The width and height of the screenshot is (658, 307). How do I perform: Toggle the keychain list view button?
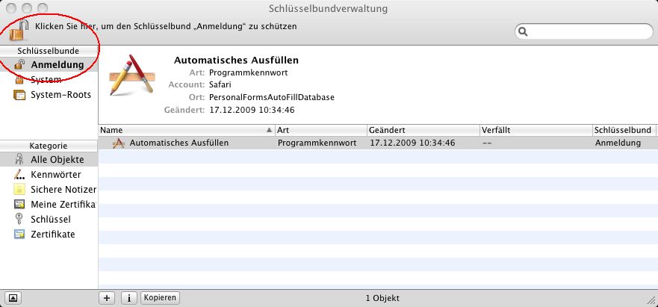coord(14,297)
